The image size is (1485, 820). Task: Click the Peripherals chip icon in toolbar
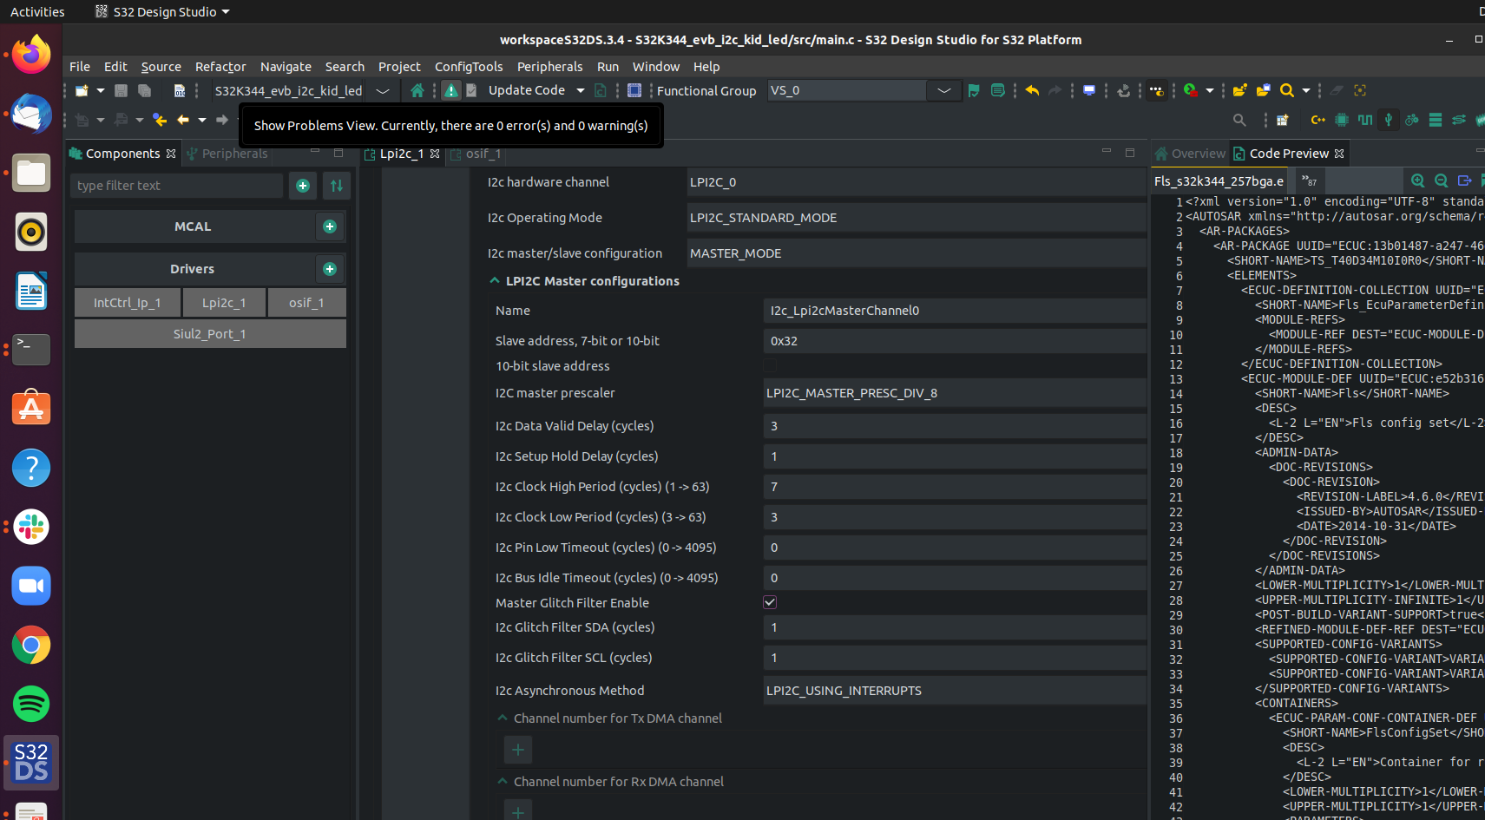point(1340,120)
